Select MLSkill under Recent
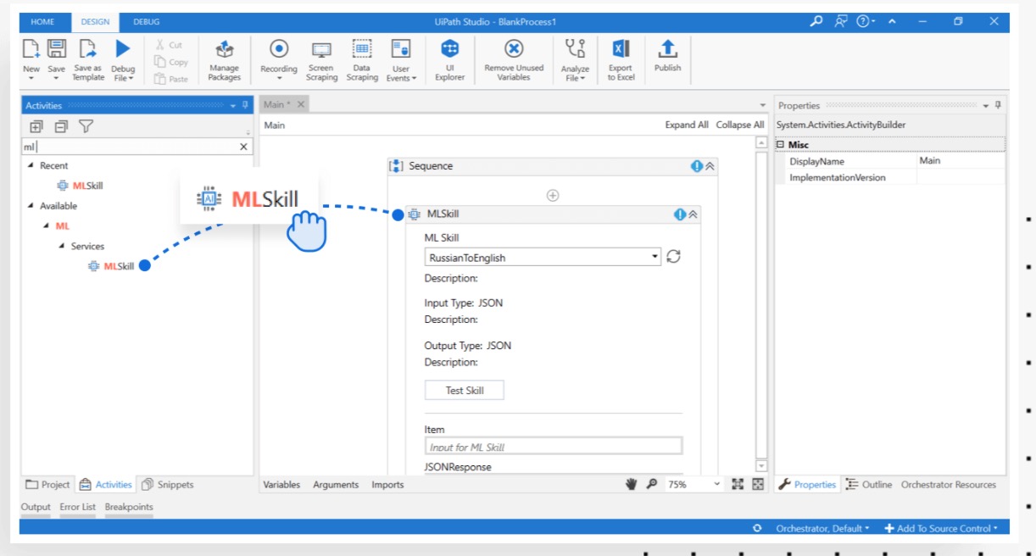This screenshot has height=556, width=1036. pos(81,185)
